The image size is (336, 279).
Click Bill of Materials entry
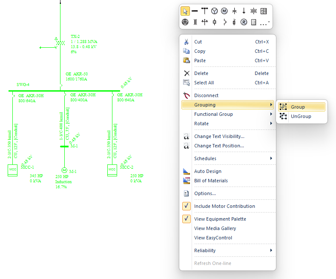click(x=211, y=181)
